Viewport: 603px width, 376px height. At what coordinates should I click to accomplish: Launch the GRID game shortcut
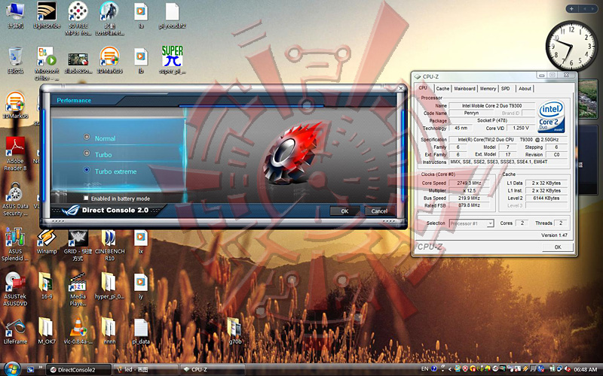pos(78,245)
